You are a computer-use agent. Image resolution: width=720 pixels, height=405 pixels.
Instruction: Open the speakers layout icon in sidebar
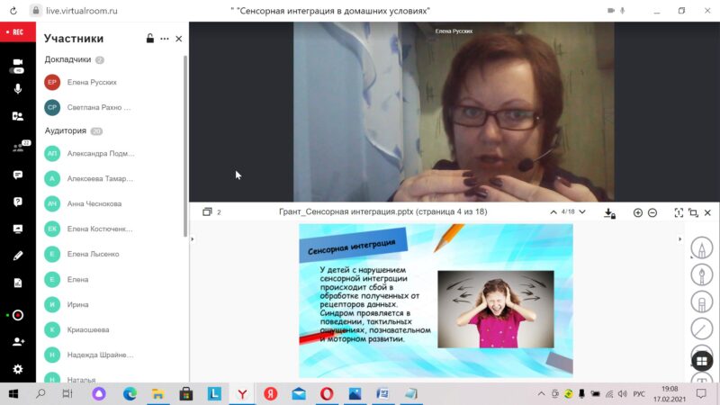pyautogui.click(x=17, y=116)
